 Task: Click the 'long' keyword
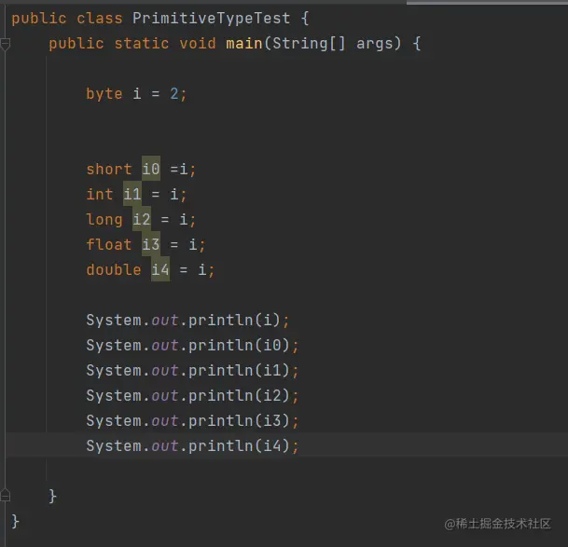click(104, 220)
